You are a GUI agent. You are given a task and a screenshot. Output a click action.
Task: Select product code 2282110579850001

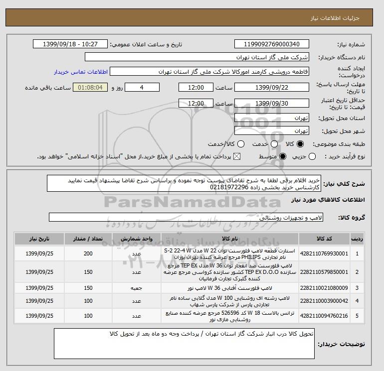[x=324, y=272]
